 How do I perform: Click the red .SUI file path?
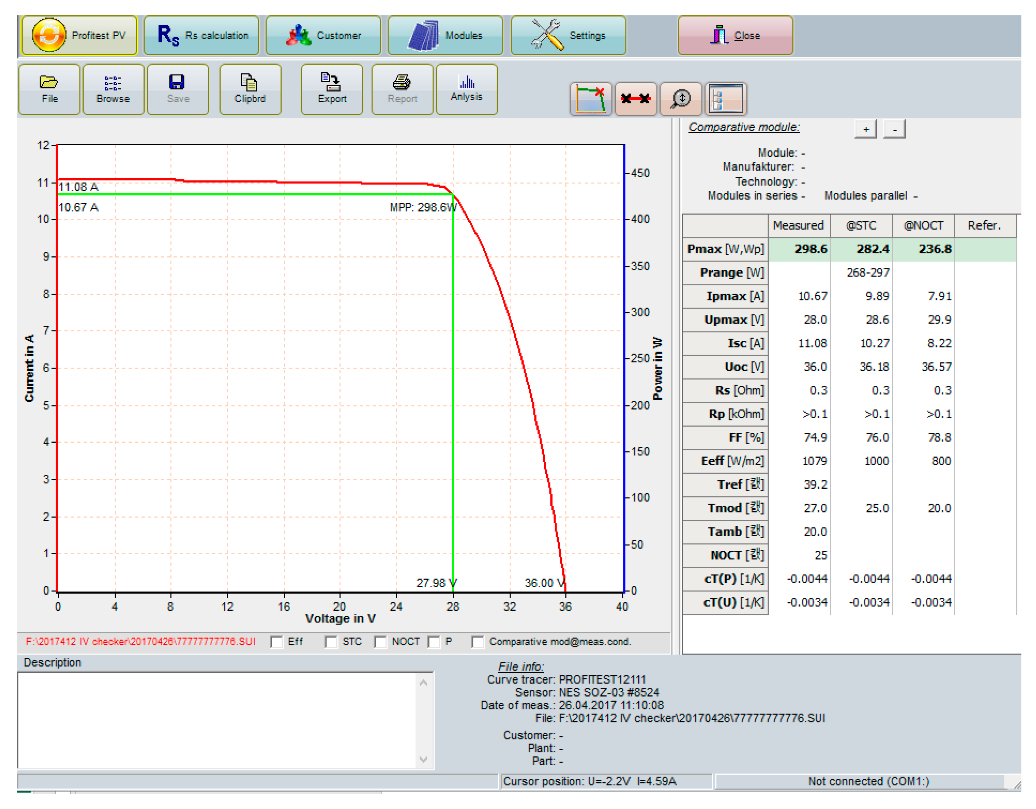click(141, 641)
